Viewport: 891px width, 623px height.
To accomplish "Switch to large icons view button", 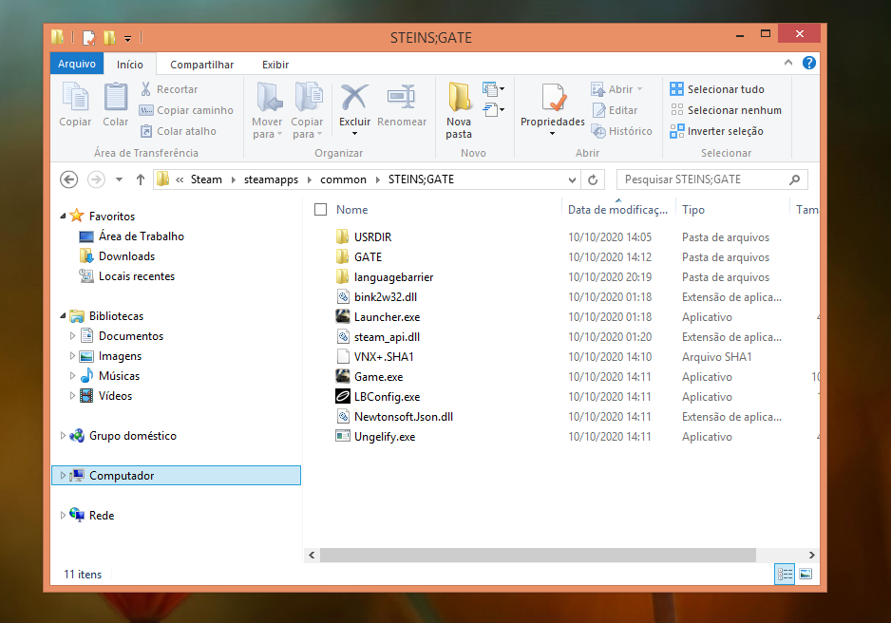I will [806, 574].
